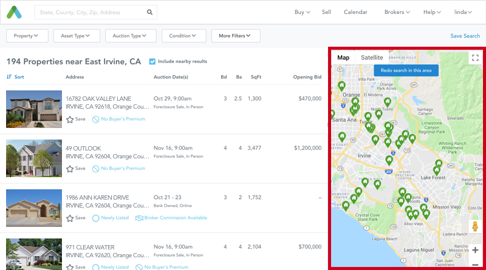Open 971 CLEAR WATER listing
Screen dimensions: 486x270
coord(90,247)
